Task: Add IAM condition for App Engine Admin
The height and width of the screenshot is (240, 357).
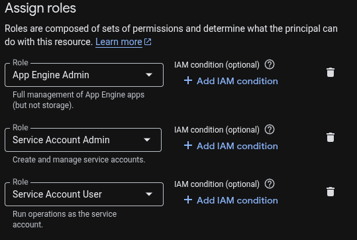Action: click(x=231, y=81)
